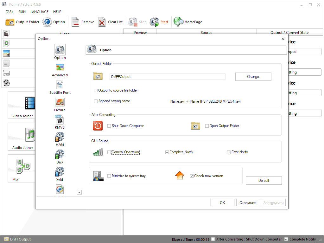Uncheck Complete Notify in GUI Sound

point(167,152)
